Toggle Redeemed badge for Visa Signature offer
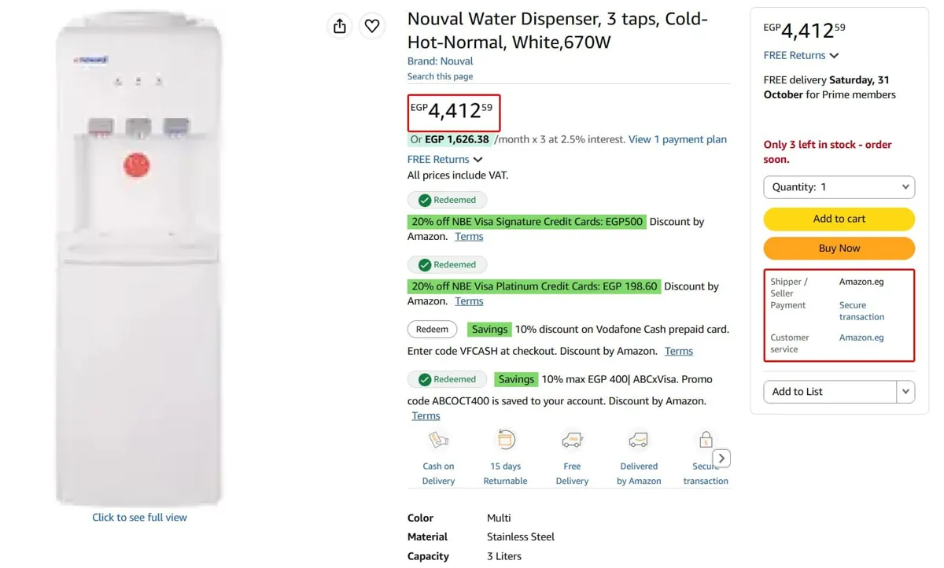The height and width of the screenshot is (568, 944). click(x=447, y=200)
